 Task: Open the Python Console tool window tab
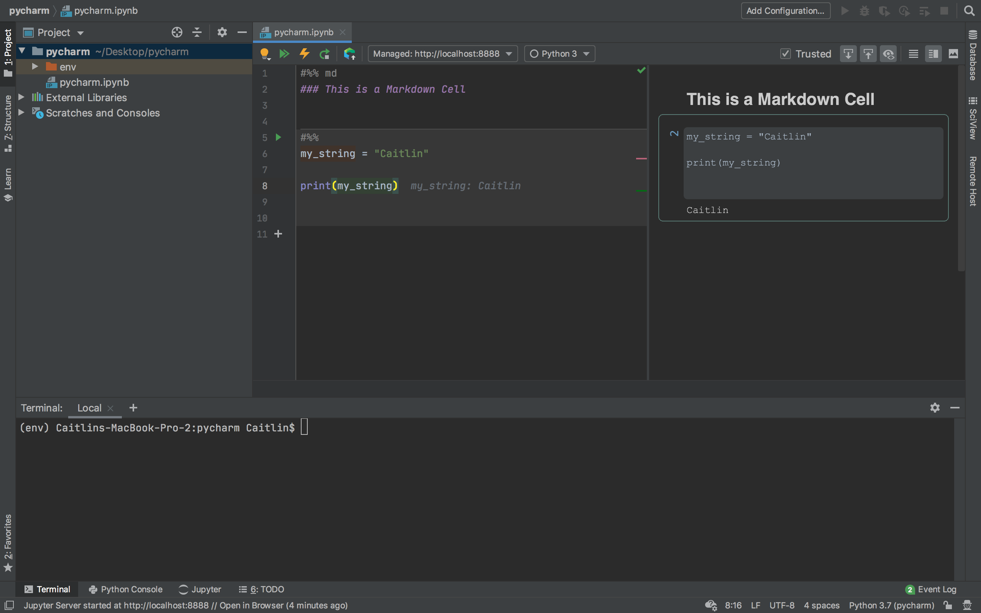[x=126, y=589]
